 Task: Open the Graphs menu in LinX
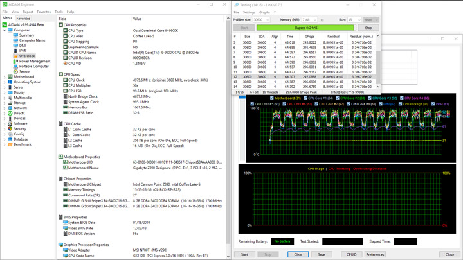point(264,12)
